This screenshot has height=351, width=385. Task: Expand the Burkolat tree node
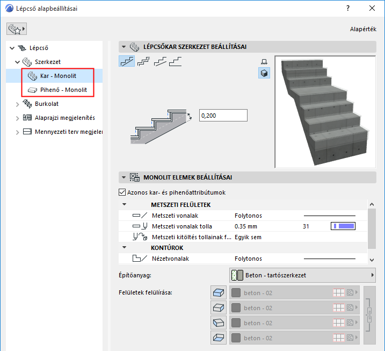click(x=17, y=104)
